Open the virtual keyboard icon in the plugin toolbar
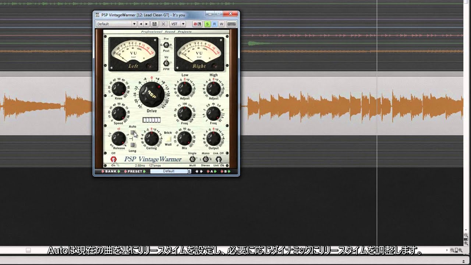This screenshot has width=471, height=265. [x=231, y=24]
